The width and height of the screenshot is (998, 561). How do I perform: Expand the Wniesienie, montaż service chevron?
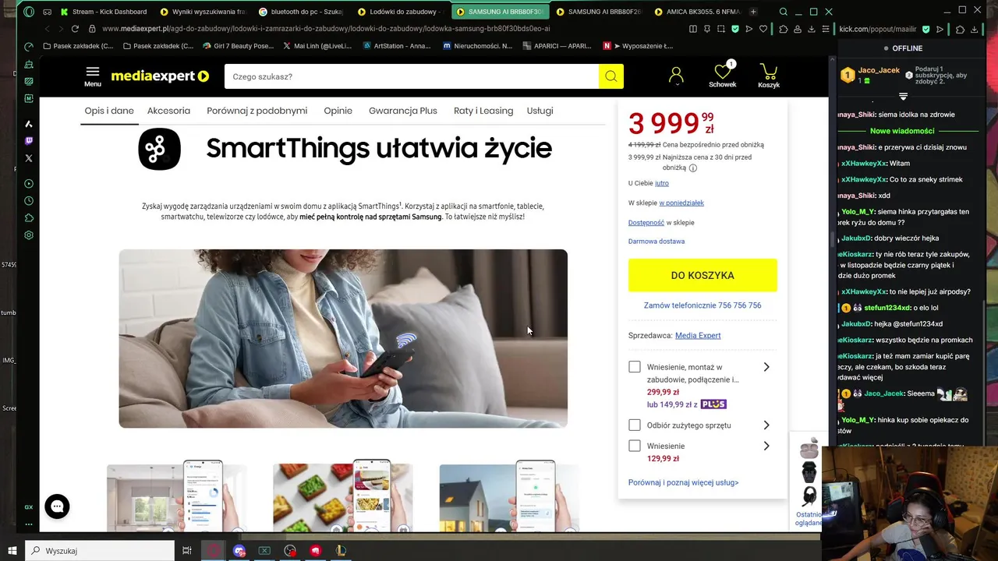pyautogui.click(x=766, y=367)
